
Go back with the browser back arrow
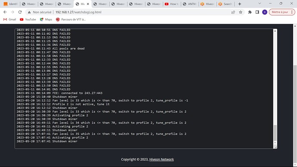point(5,12)
